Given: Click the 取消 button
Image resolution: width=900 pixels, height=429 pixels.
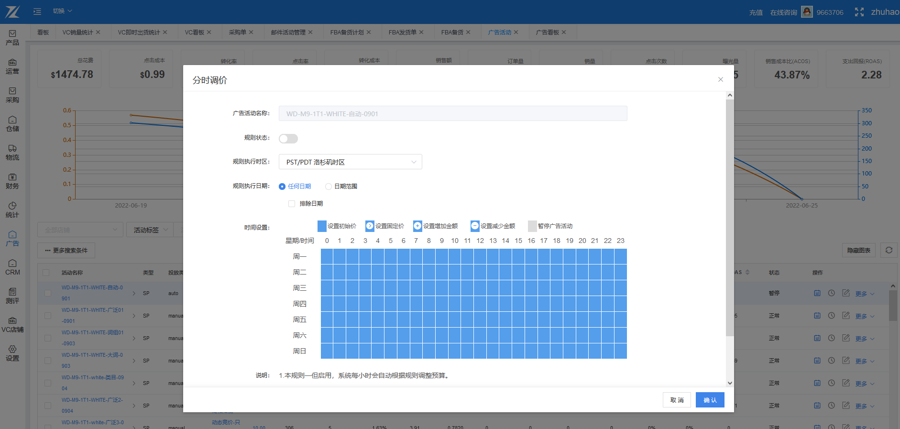Looking at the screenshot, I should point(677,400).
